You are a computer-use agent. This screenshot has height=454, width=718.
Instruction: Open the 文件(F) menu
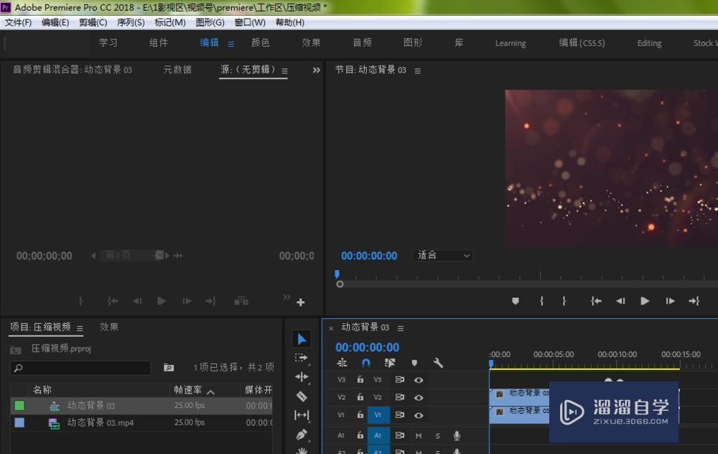18,22
